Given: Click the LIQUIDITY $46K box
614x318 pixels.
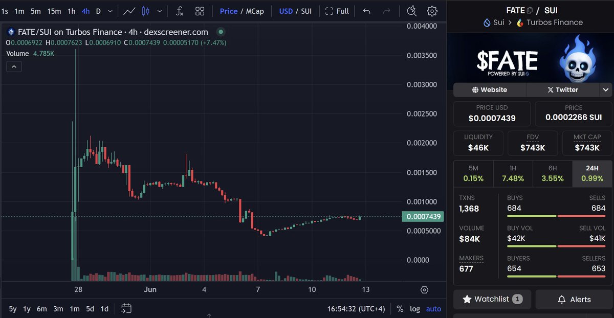Looking at the screenshot, I should coord(478,143).
